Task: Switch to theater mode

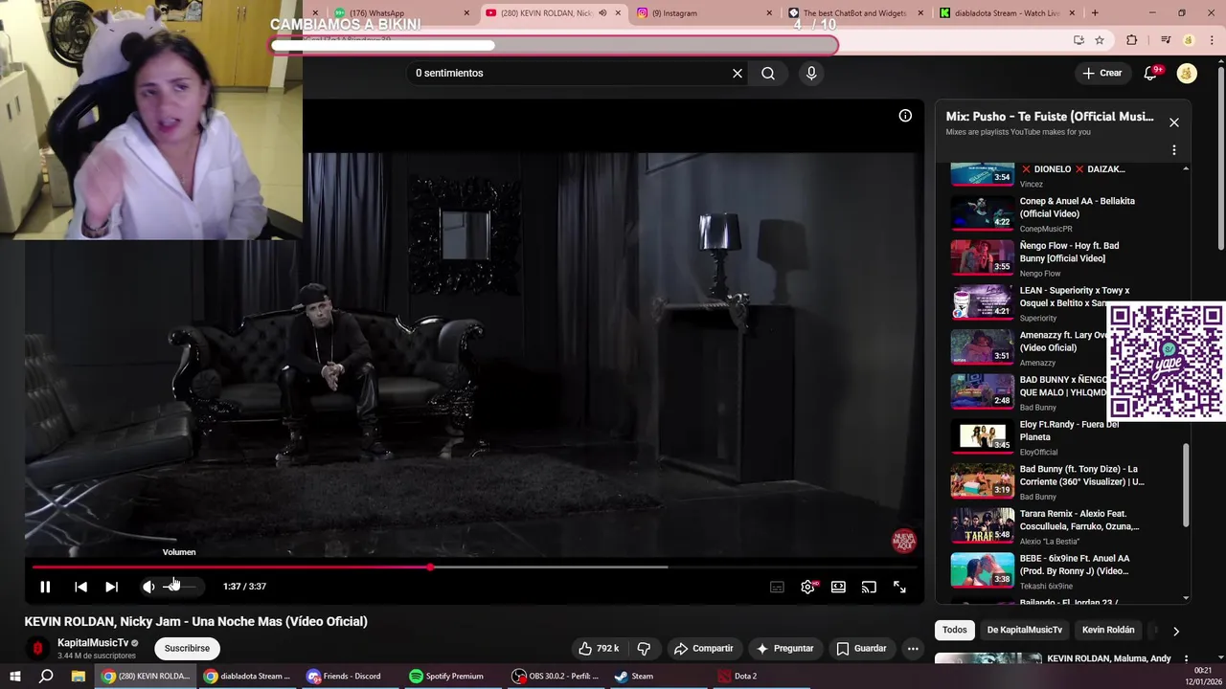Action: 838,587
